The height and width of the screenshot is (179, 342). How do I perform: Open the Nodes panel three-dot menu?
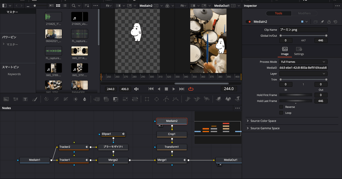pyautogui.click(x=238, y=108)
